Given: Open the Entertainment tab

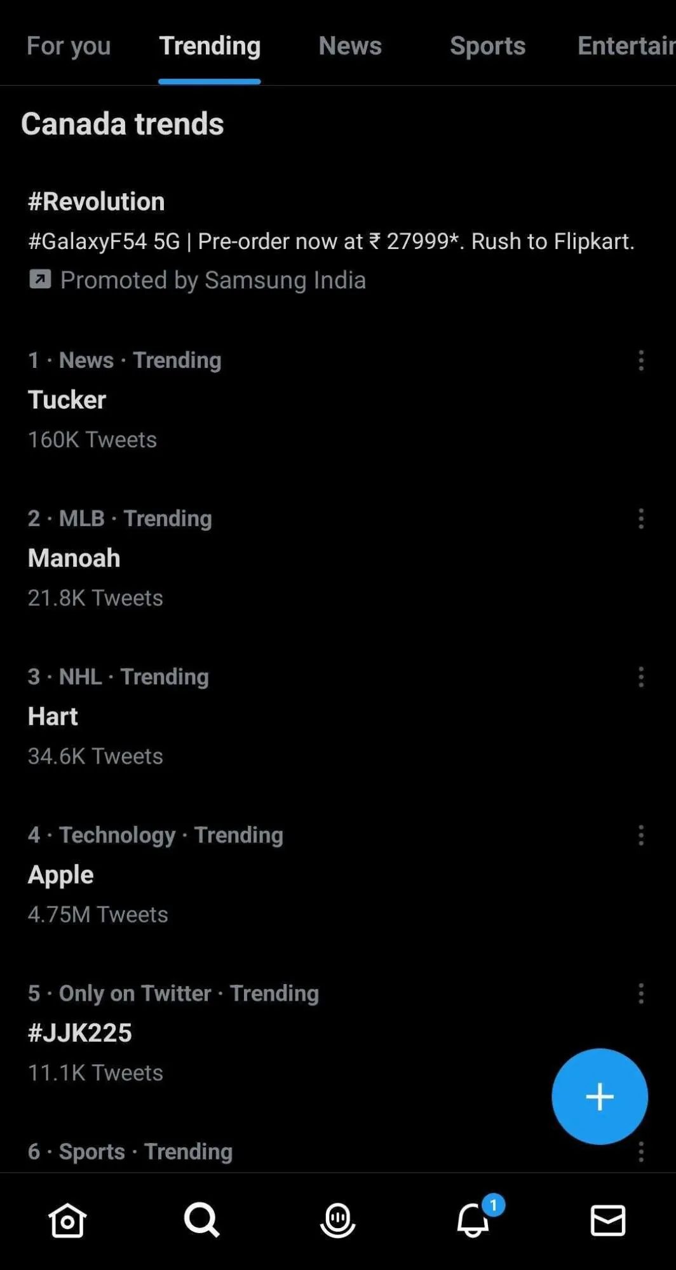Looking at the screenshot, I should 626,46.
